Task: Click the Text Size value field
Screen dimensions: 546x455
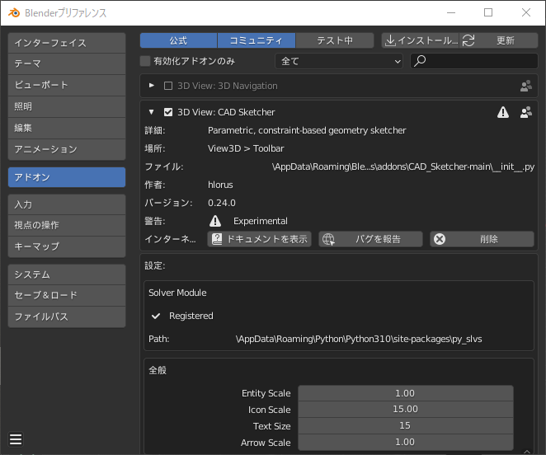Action: (406, 425)
